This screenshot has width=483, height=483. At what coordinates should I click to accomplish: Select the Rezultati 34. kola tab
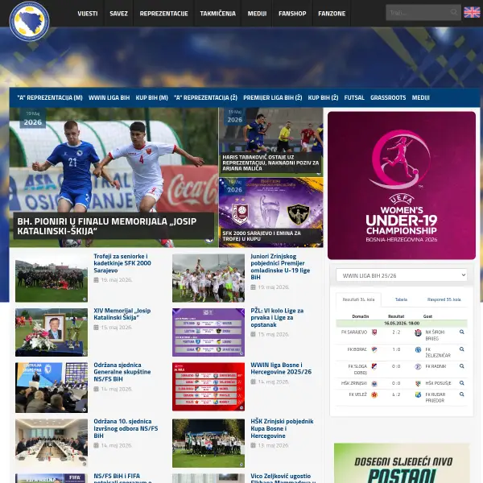pyautogui.click(x=358, y=299)
